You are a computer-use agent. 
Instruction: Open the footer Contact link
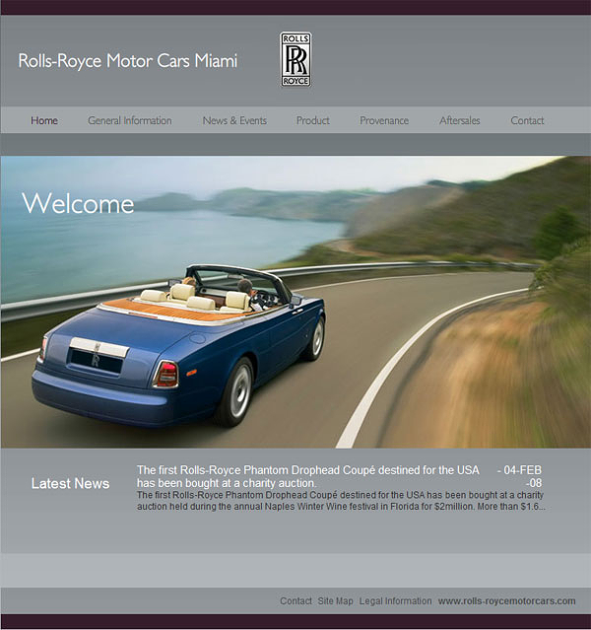[x=295, y=601]
